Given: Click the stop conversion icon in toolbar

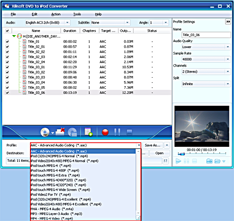Looking at the screenshot, I should click(x=129, y=132).
